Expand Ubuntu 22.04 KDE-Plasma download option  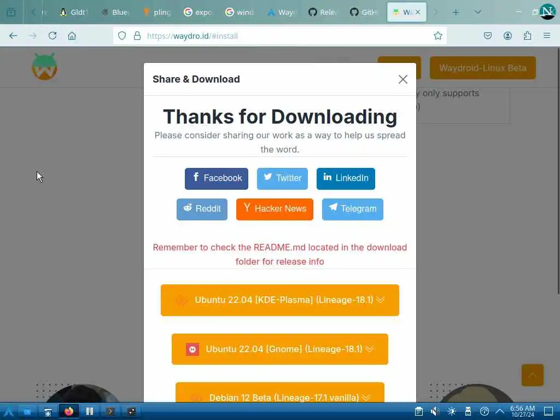[280, 300]
